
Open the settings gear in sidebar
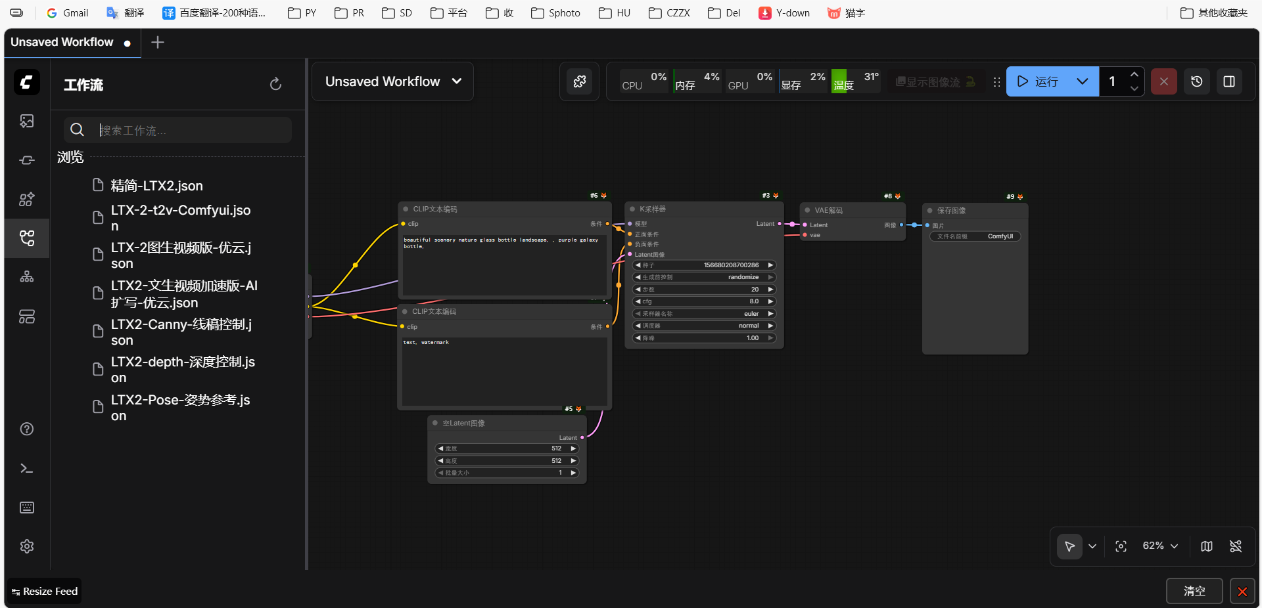(27, 546)
